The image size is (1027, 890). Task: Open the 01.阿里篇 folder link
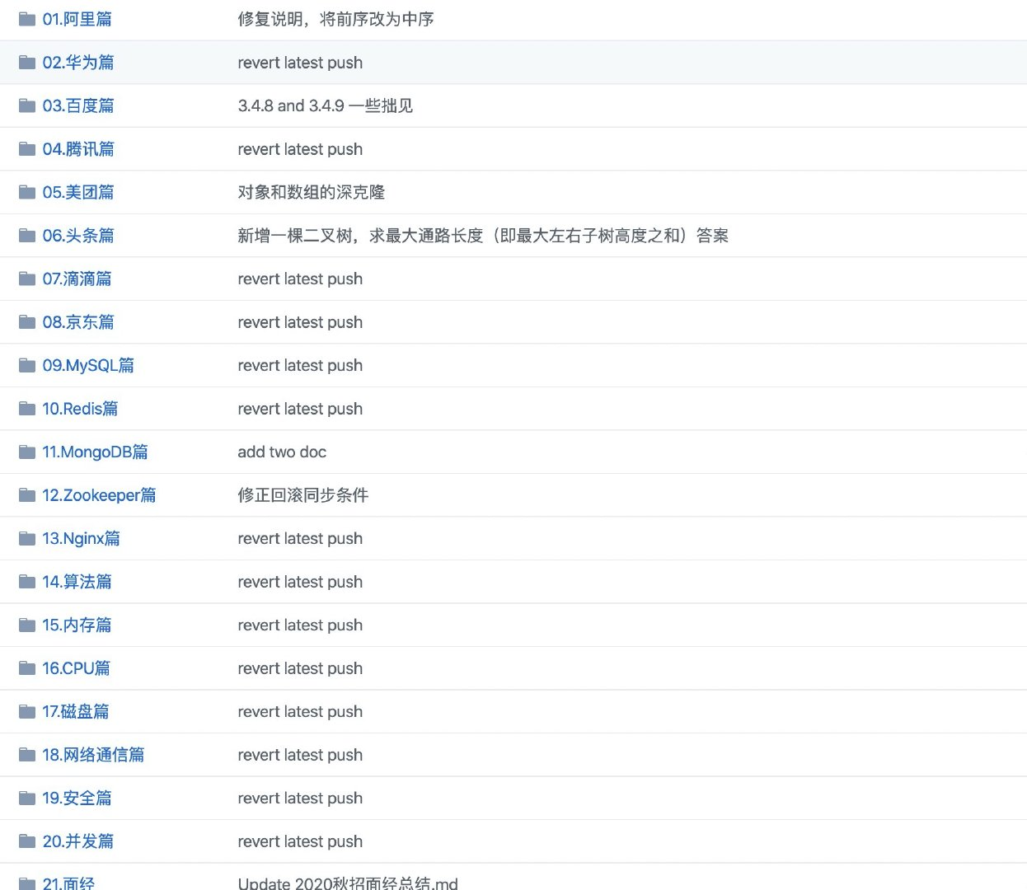[x=77, y=19]
